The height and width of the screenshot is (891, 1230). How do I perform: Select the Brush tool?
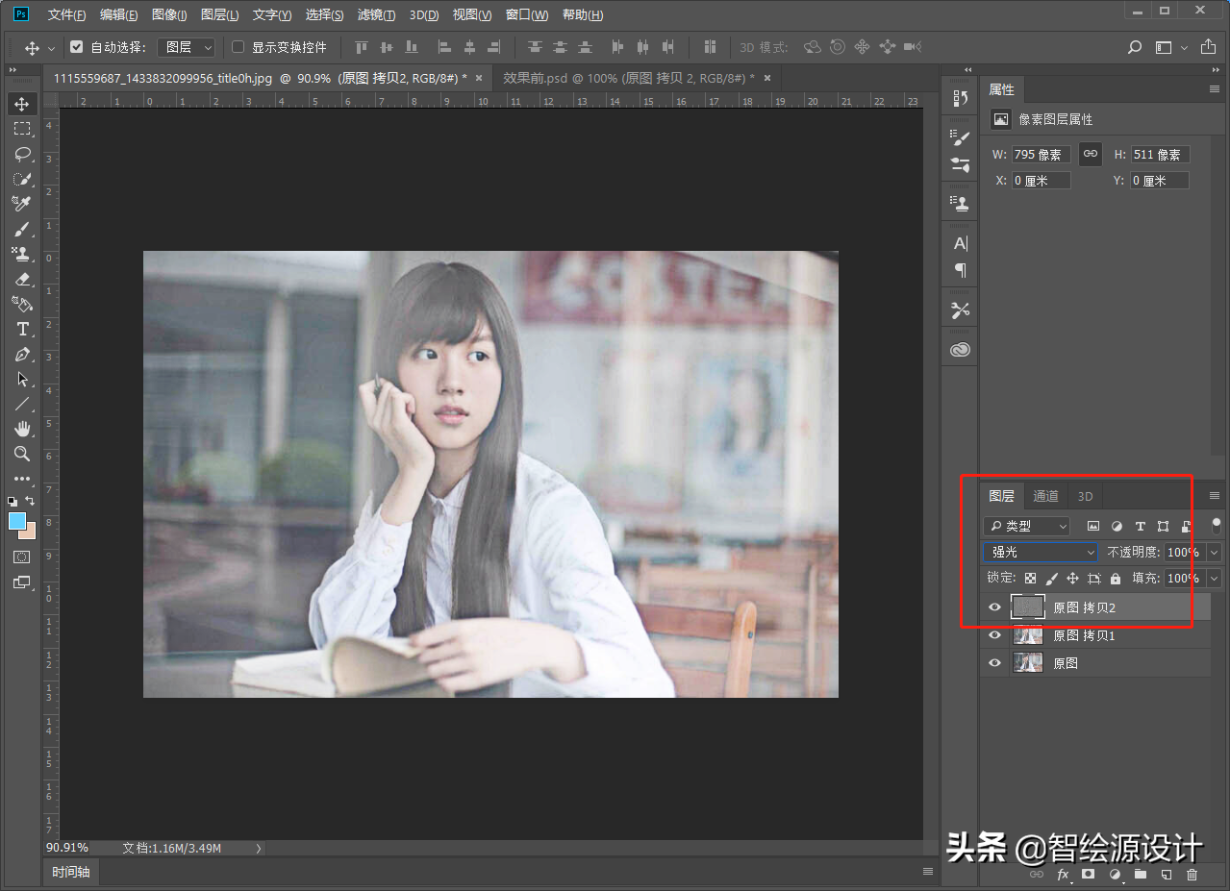pyautogui.click(x=22, y=229)
